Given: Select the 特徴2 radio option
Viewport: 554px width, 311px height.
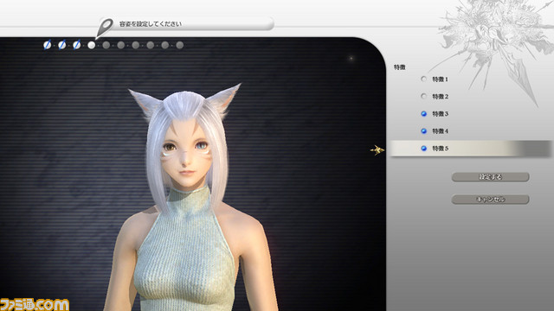Looking at the screenshot, I should pyautogui.click(x=423, y=96).
